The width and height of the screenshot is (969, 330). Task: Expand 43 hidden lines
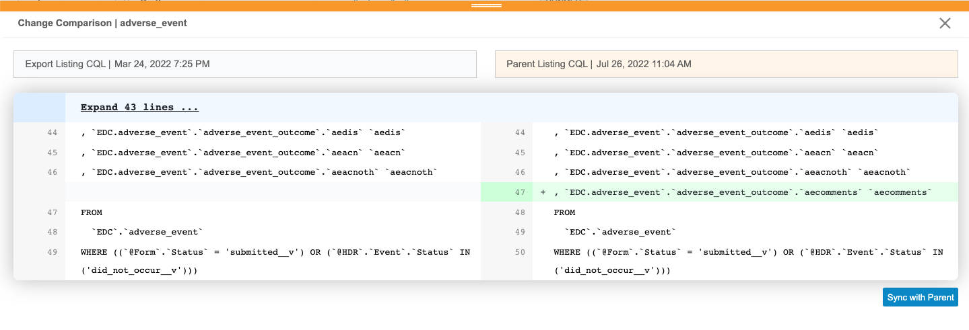pos(139,108)
